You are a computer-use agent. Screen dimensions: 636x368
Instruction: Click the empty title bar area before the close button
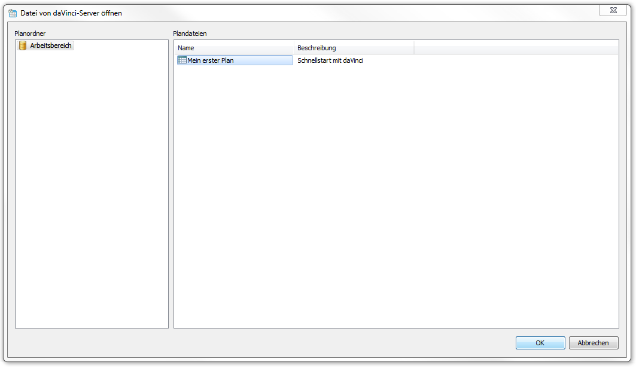pos(359,13)
